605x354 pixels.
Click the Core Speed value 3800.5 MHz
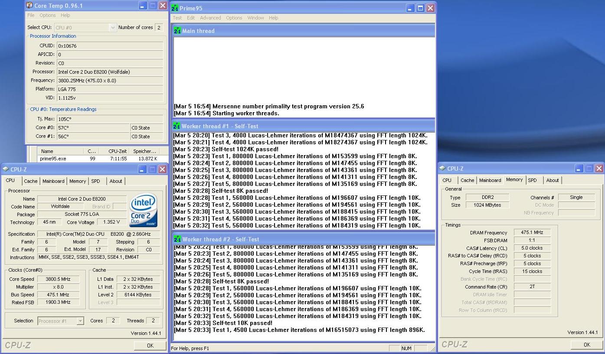pos(58,279)
